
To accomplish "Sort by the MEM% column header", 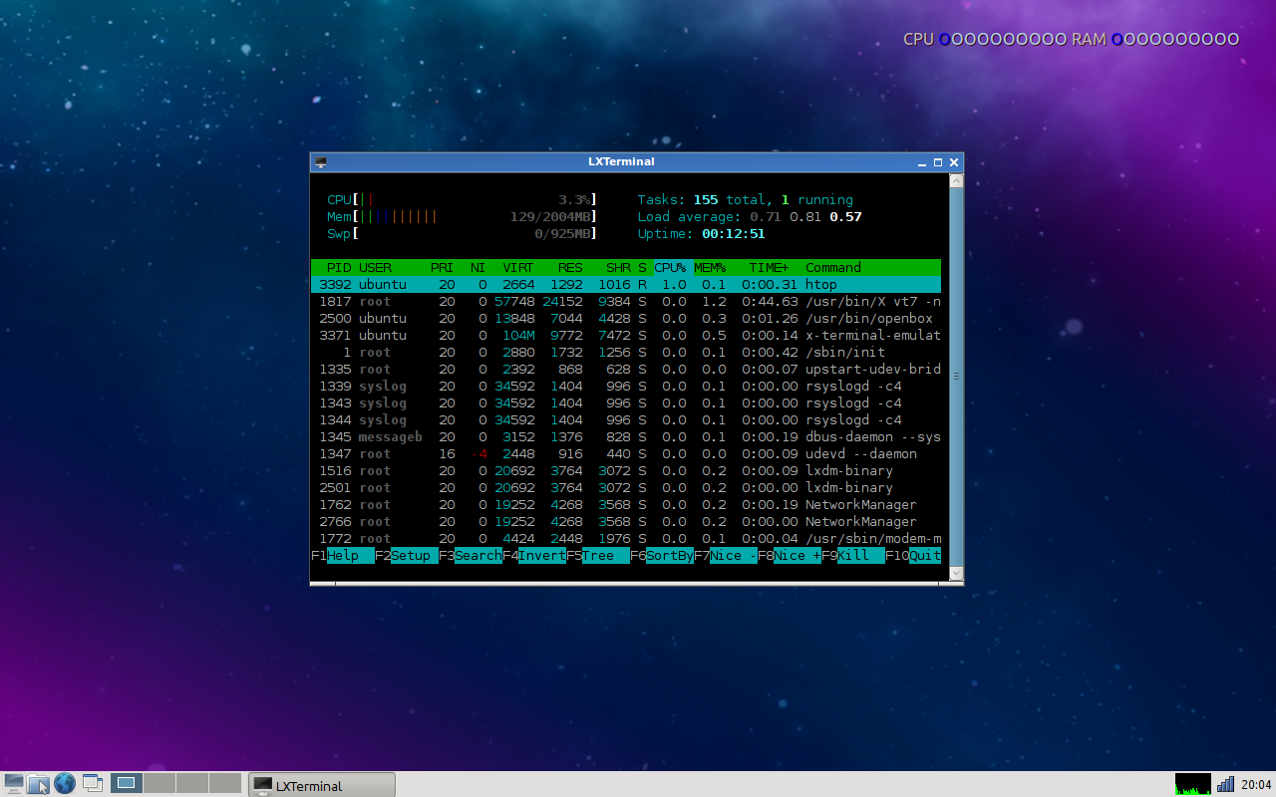I will [x=710, y=268].
